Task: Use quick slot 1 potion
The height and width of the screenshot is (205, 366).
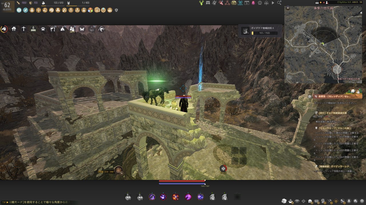Action: 128,197
